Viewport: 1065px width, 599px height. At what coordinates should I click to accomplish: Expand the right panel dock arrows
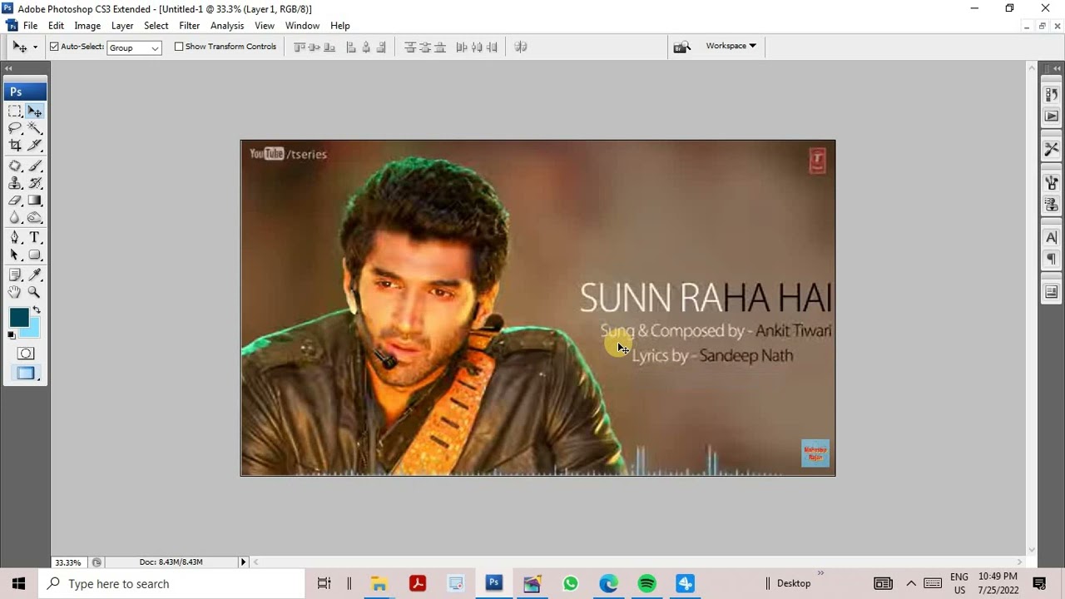pos(1055,68)
